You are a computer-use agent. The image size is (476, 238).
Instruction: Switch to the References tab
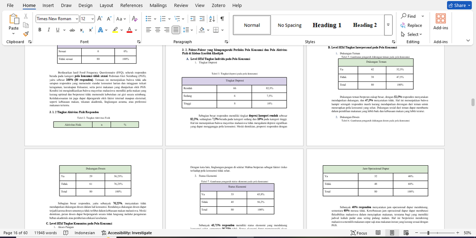(131, 5)
